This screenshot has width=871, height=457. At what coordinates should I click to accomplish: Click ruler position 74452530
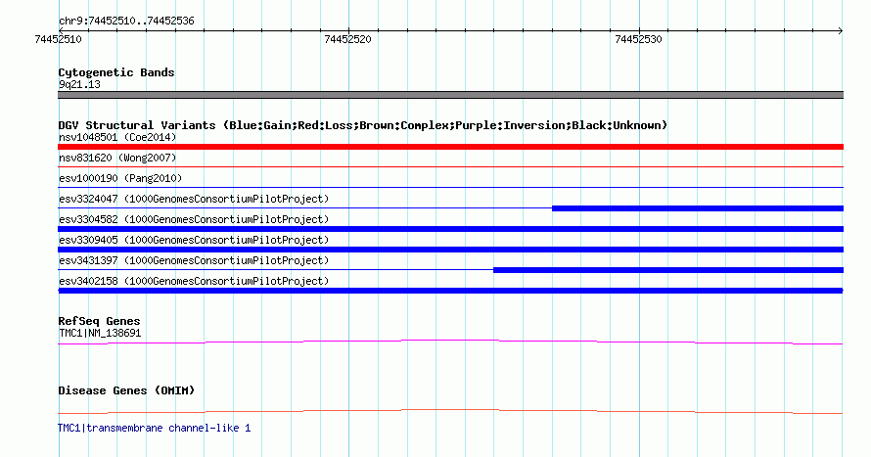pyautogui.click(x=638, y=39)
